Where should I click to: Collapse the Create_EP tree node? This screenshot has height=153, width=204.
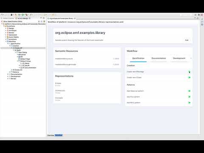point(12,48)
